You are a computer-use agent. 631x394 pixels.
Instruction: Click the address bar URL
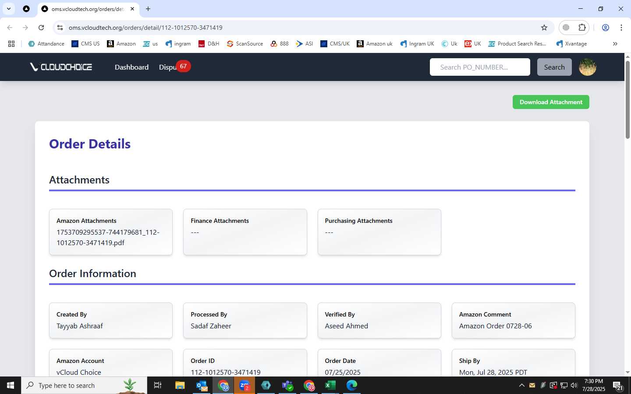[145, 28]
